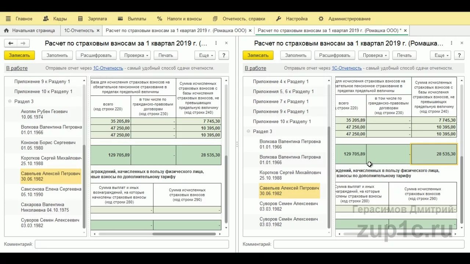The image size is (470, 264).
Task: Close the left report pane
Action: coord(226,43)
